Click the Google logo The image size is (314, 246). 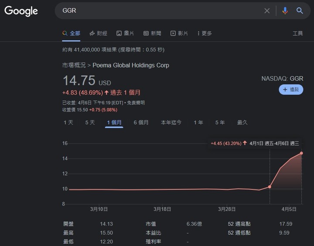pos(21,11)
